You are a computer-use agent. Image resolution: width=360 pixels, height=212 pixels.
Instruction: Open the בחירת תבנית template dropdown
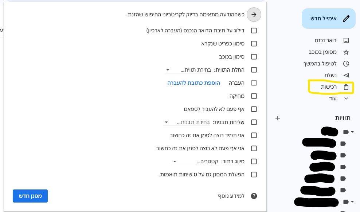(x=165, y=122)
